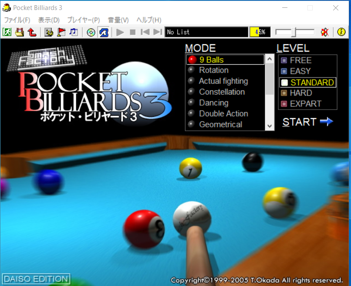The height and width of the screenshot is (286, 351).
Task: Toggle the blue repeat music note button
Action: [104, 33]
